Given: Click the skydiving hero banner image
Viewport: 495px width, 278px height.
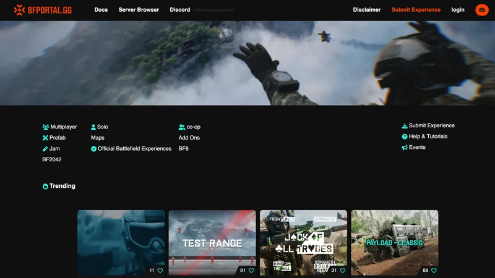Looking at the screenshot, I should click(247, 63).
